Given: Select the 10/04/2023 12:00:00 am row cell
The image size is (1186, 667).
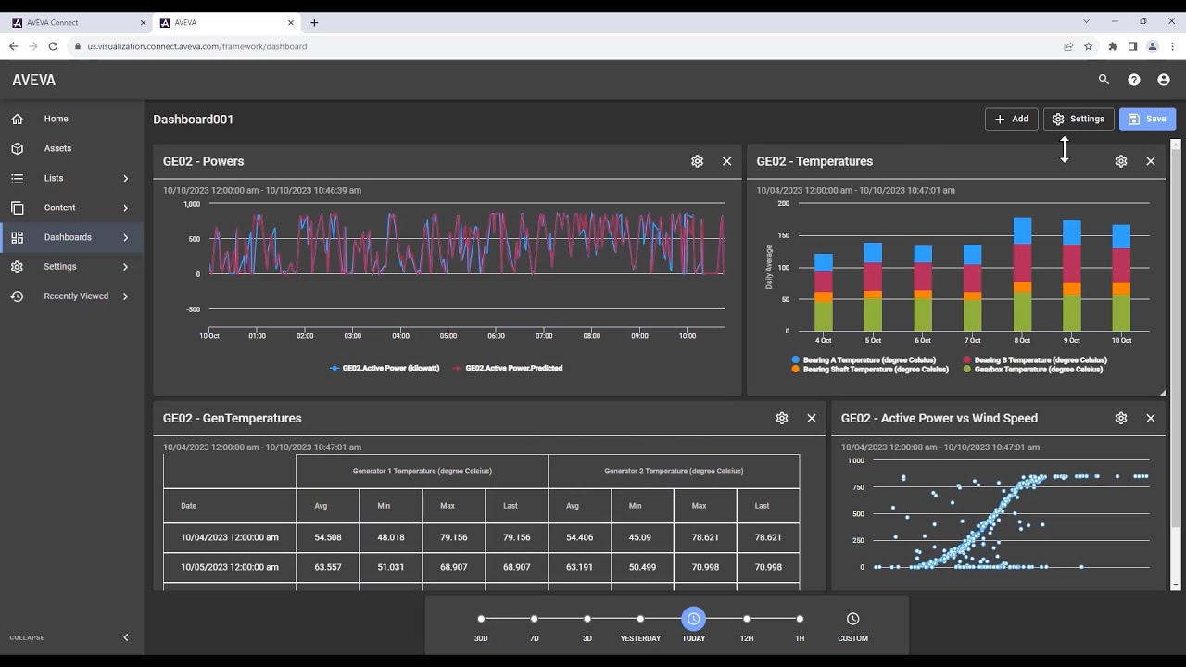Looking at the screenshot, I should point(230,537).
